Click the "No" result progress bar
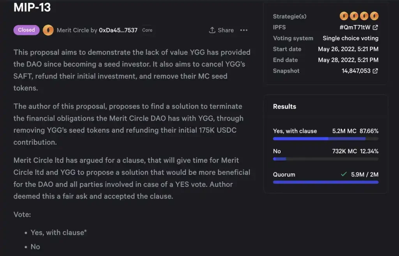Viewport: 399px width, 256px height. coord(325,159)
